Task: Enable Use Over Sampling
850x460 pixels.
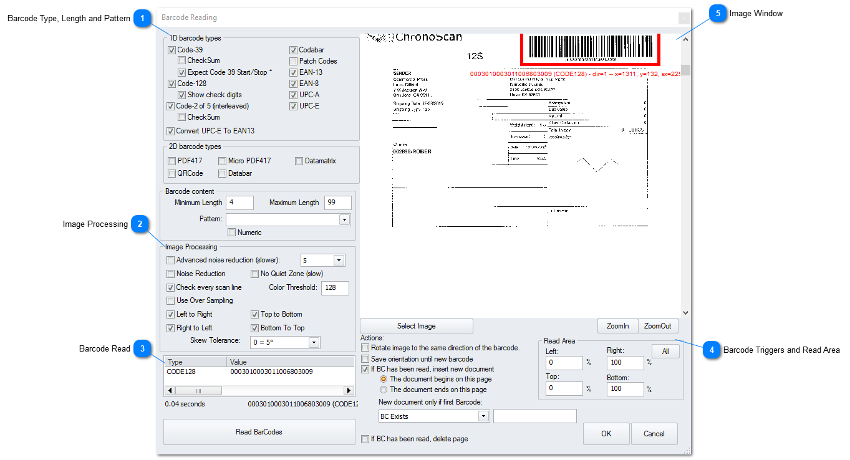Action: click(170, 300)
